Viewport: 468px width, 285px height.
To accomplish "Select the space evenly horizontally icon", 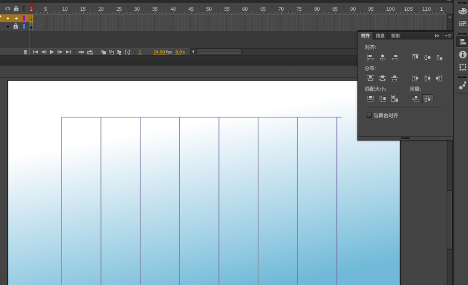I will pyautogui.click(x=427, y=99).
